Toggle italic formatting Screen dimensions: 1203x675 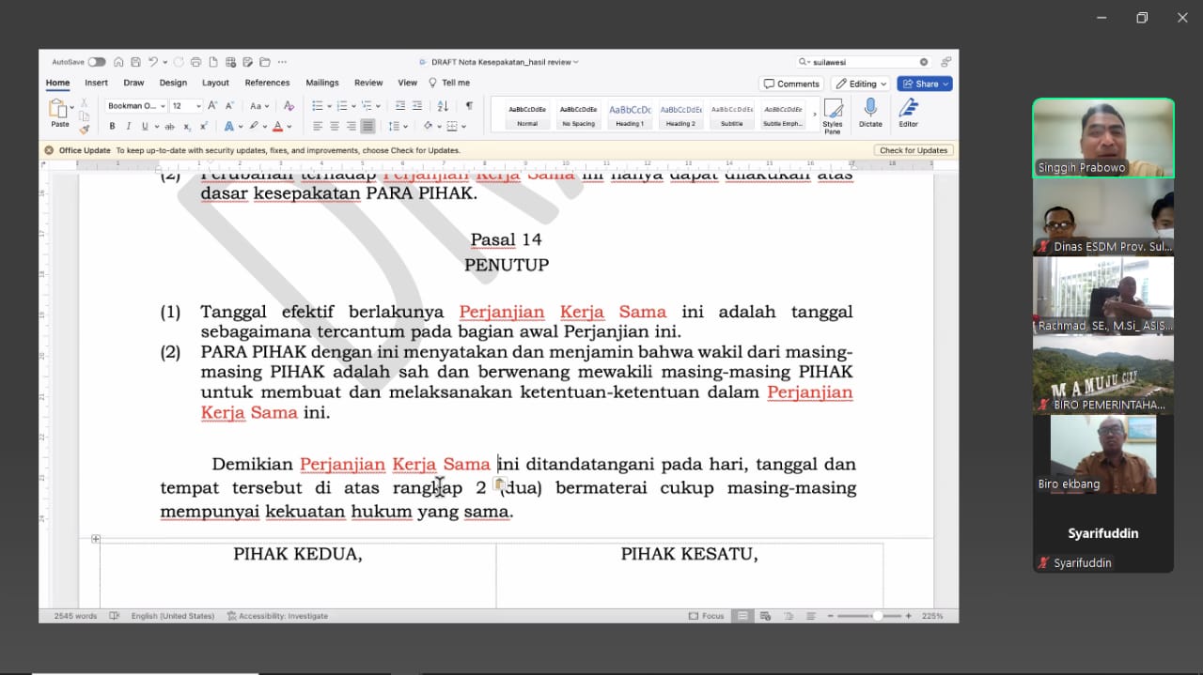(x=129, y=126)
